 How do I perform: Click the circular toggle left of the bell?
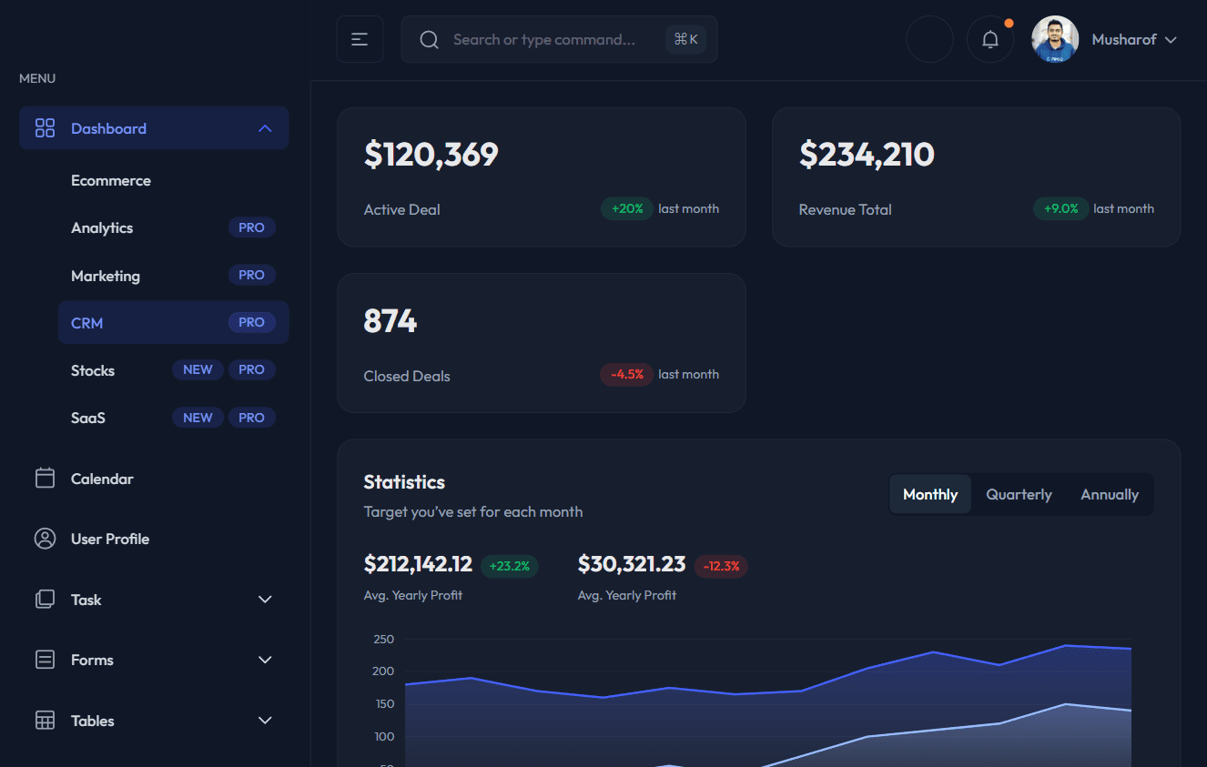[x=929, y=39]
